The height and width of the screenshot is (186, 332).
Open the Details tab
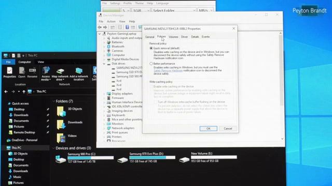[x=195, y=37]
